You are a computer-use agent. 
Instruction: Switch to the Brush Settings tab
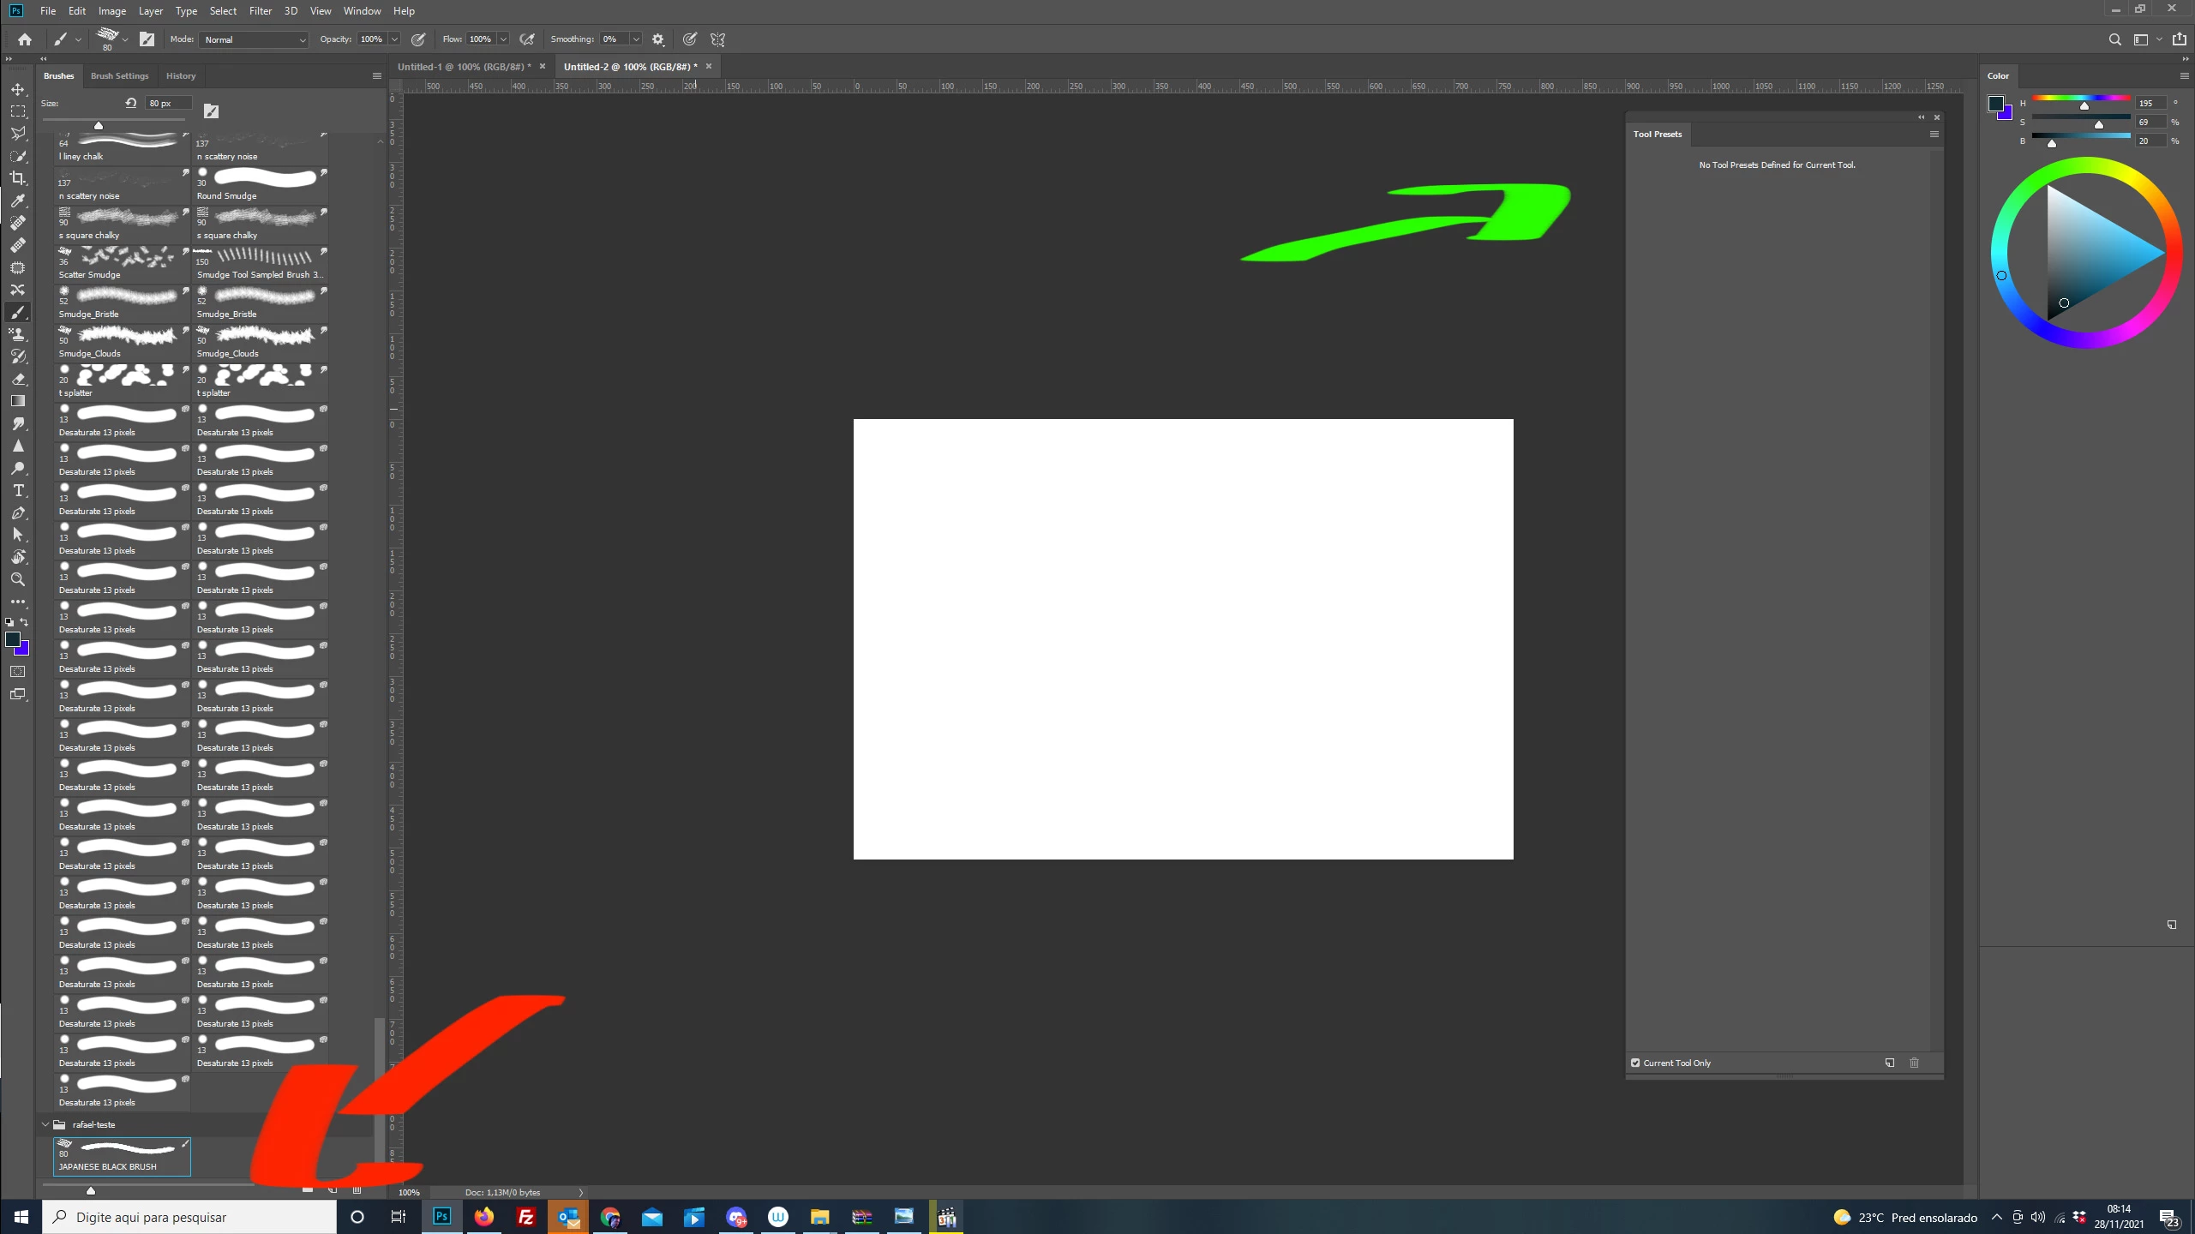point(119,76)
